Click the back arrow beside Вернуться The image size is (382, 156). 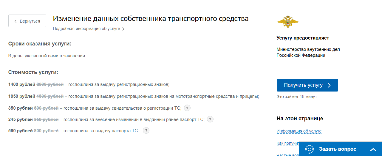click(16, 21)
